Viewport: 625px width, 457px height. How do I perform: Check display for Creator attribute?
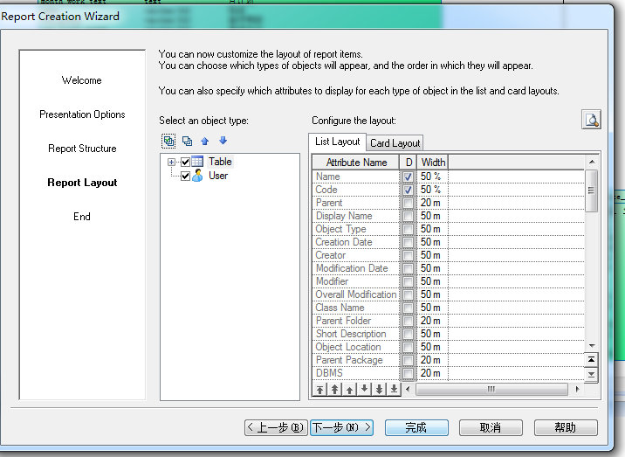[408, 255]
